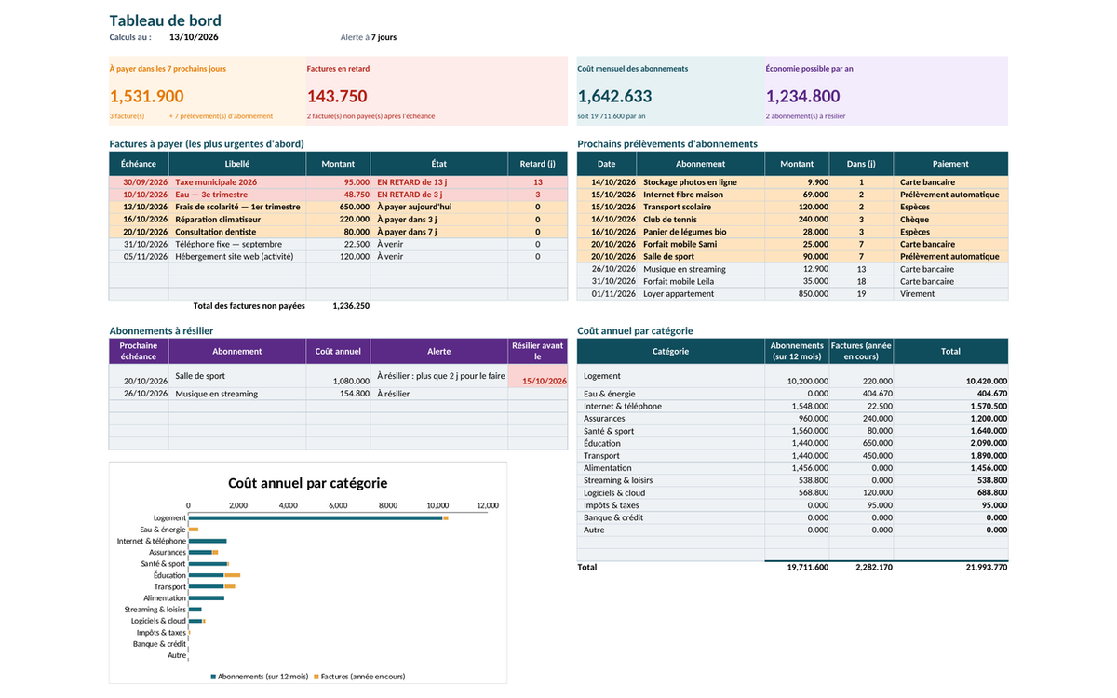Click '2 abonnement(s) à résilier' note

[805, 116]
